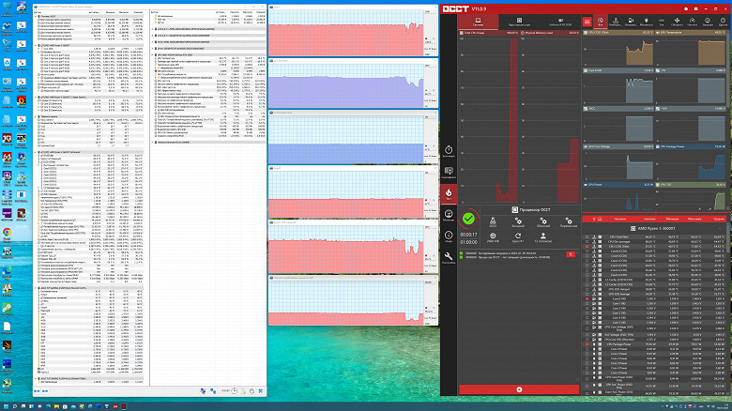Sort OCCT sensor table by Название column

pyautogui.click(x=620, y=219)
